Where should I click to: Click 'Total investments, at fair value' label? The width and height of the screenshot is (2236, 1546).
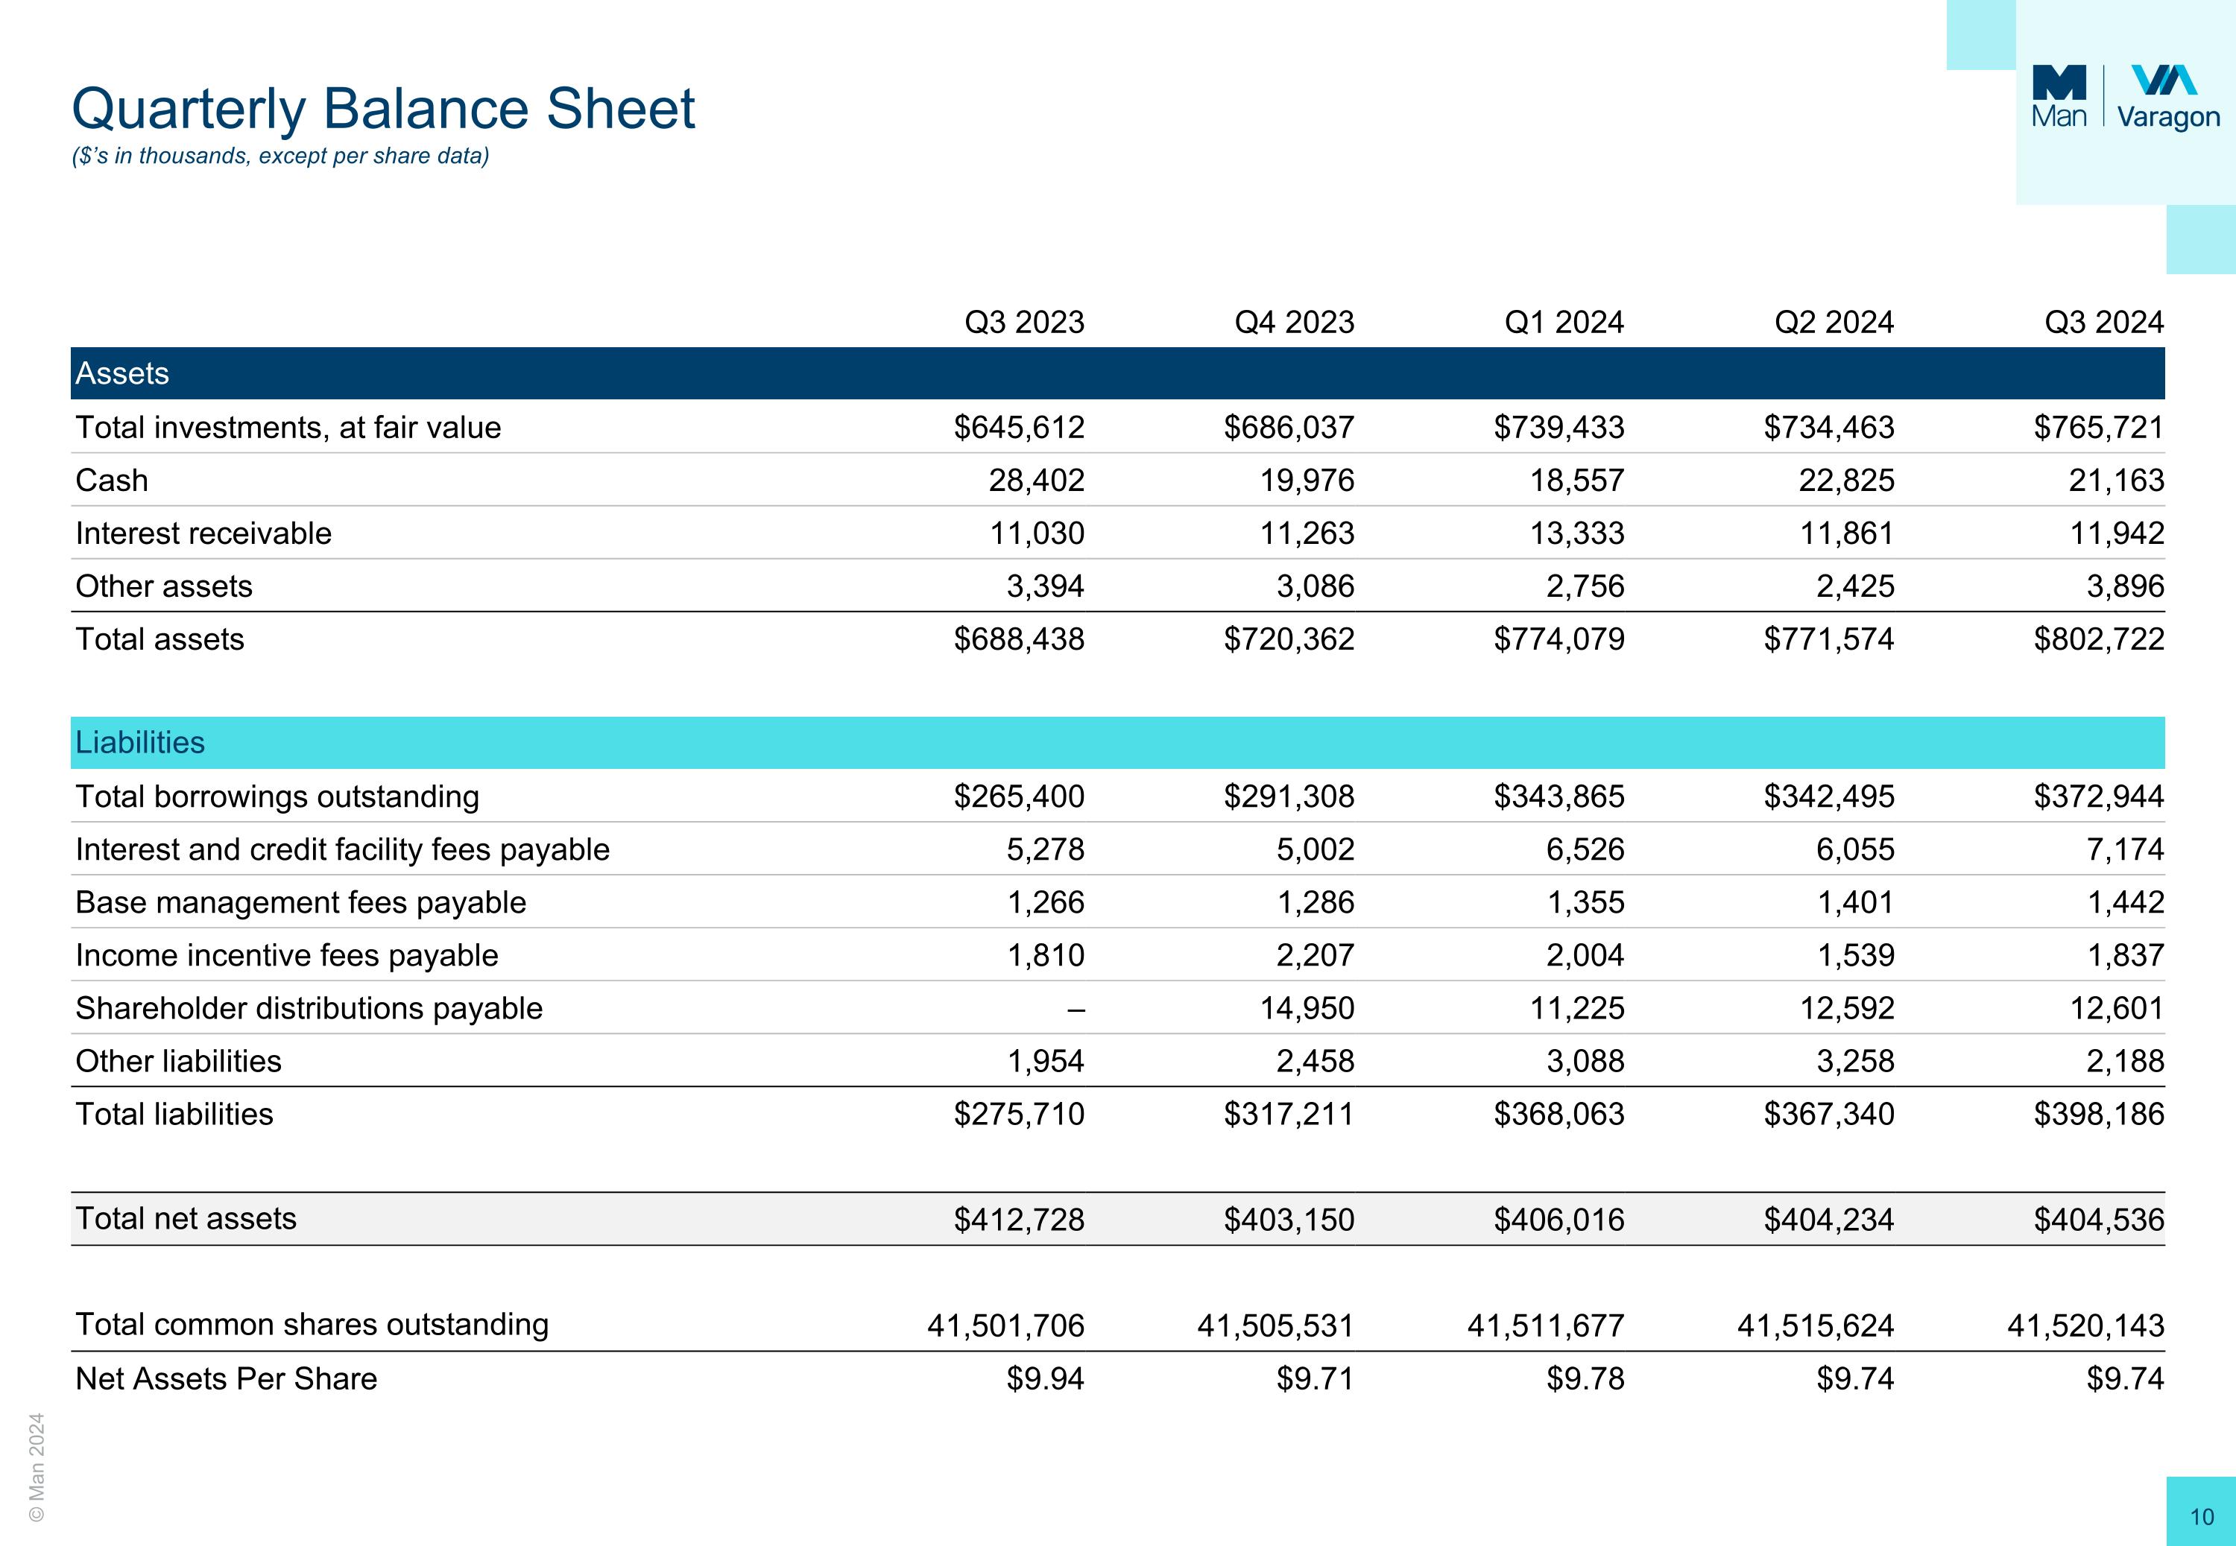coord(288,427)
